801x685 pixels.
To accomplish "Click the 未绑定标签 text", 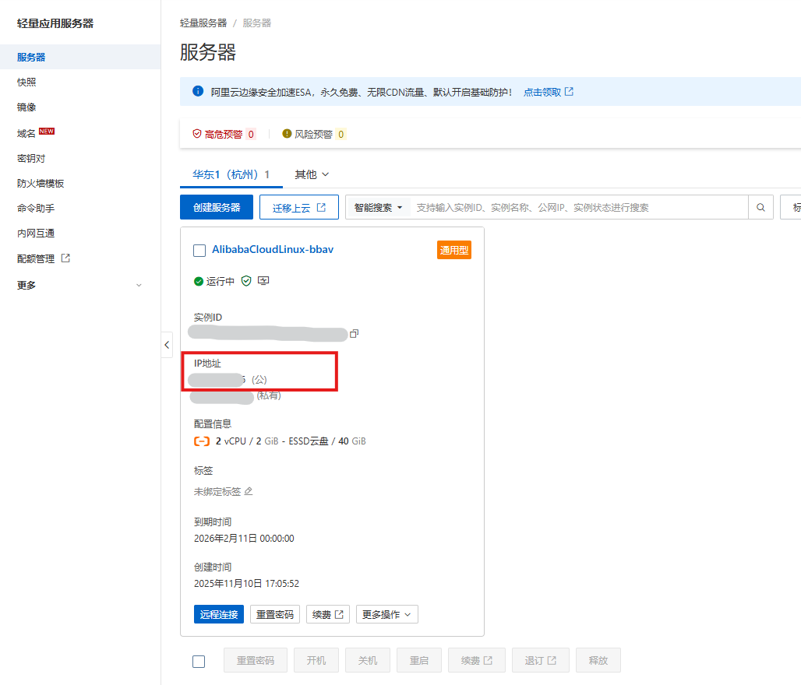I will [217, 491].
